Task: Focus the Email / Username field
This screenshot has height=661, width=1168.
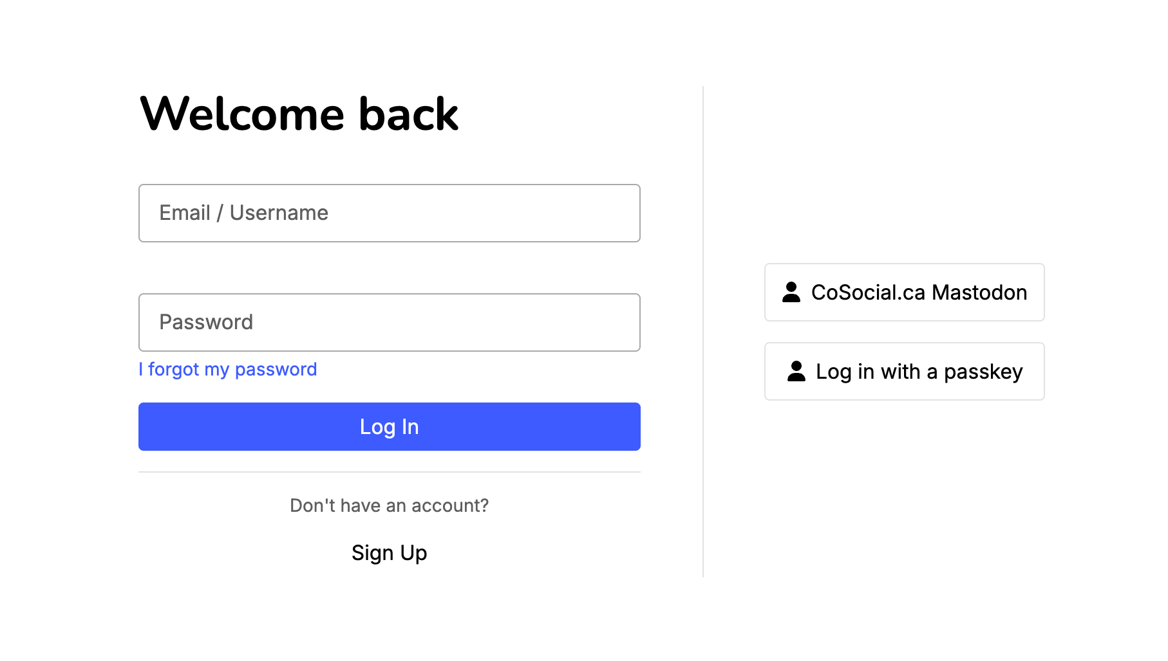Action: (x=389, y=213)
